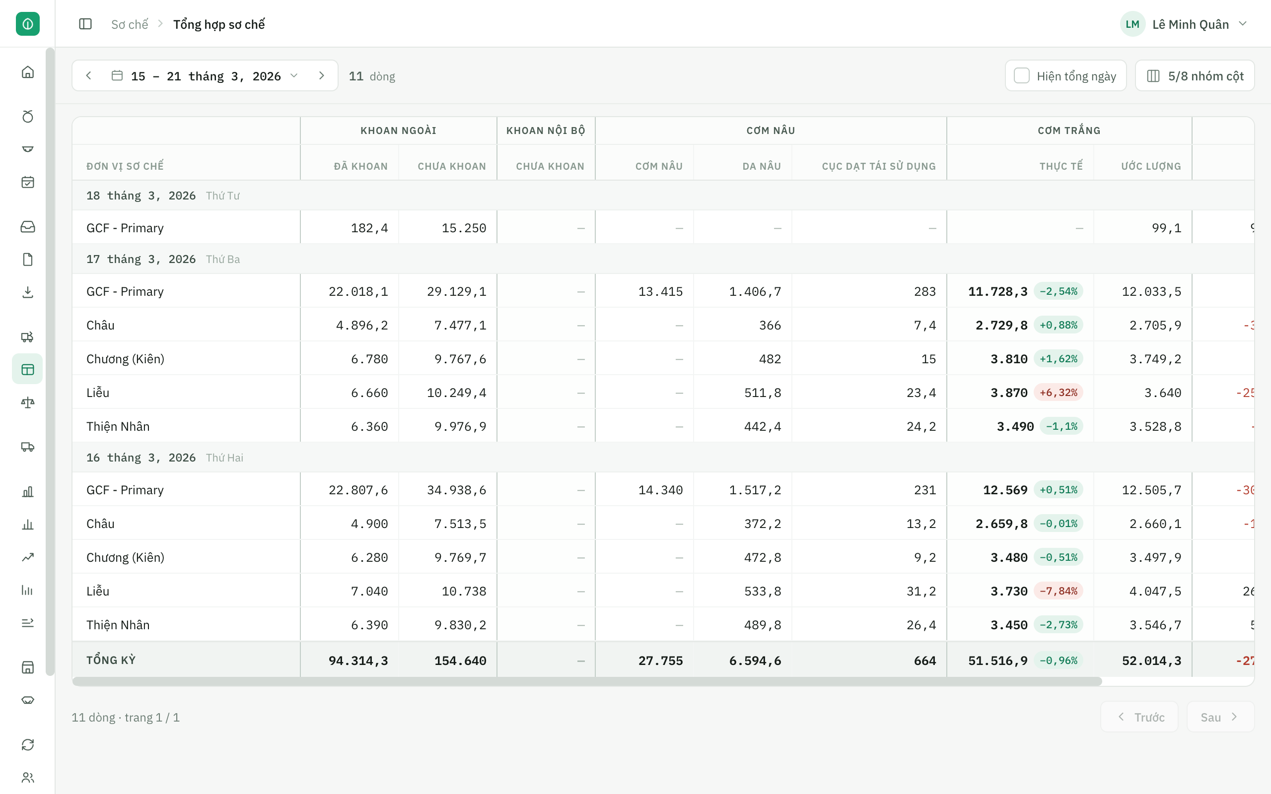Click the table horizontal scrollbar
Image resolution: width=1271 pixels, height=794 pixels.
[587, 681]
